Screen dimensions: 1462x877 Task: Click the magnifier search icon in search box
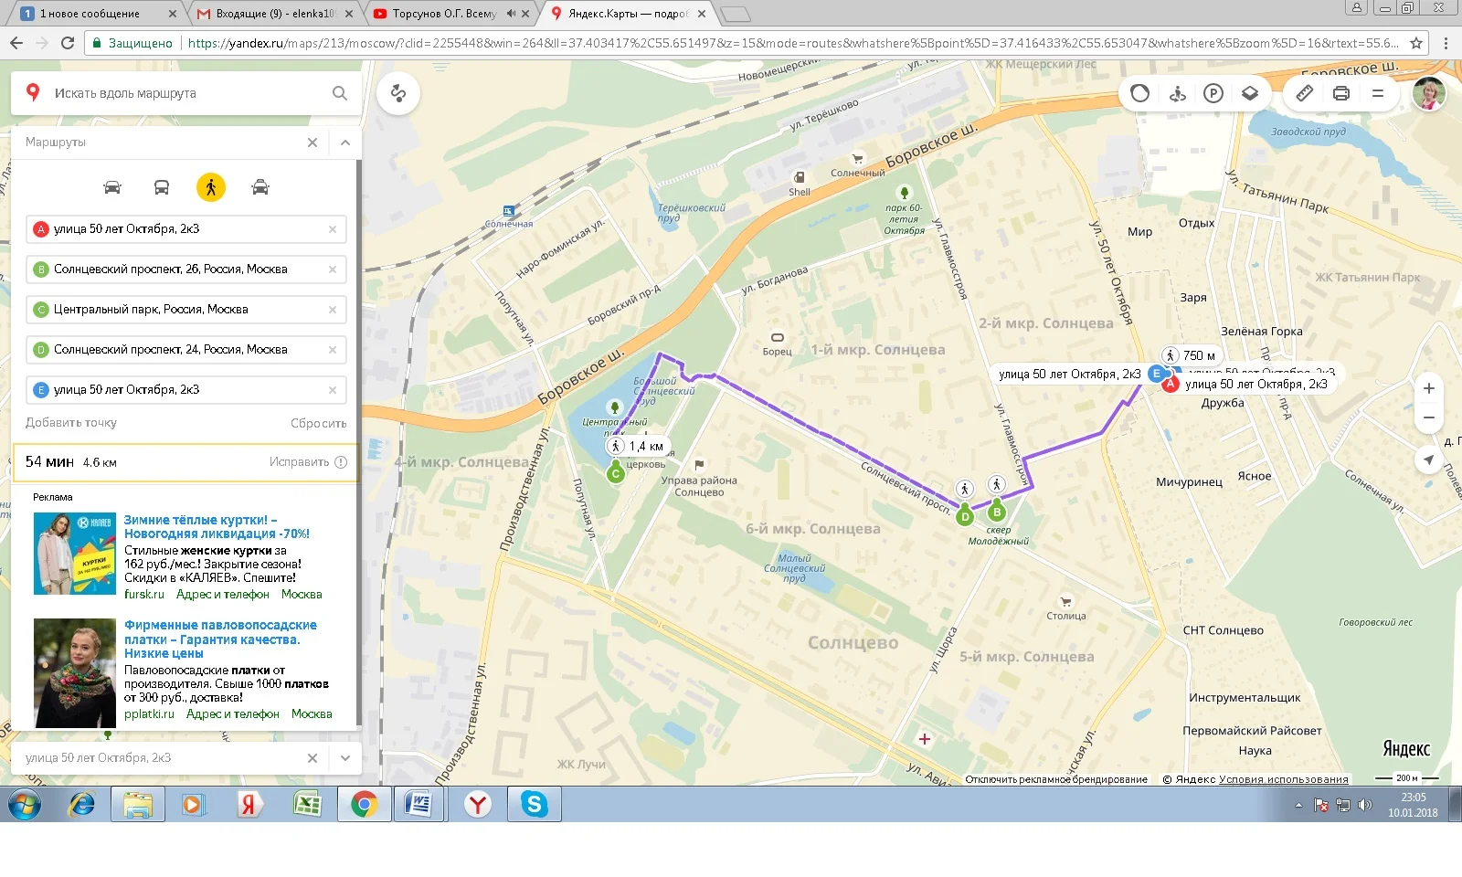[x=340, y=93]
